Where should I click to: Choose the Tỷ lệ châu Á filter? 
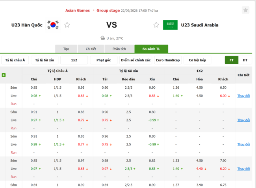coord(15,60)
